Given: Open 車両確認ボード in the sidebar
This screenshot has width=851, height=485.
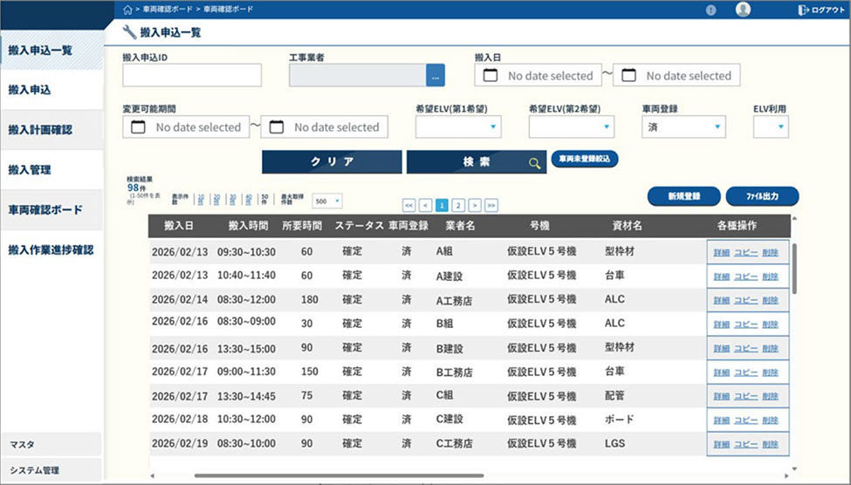Looking at the screenshot, I should 51,209.
